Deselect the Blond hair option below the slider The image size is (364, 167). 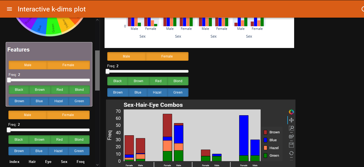178,81
